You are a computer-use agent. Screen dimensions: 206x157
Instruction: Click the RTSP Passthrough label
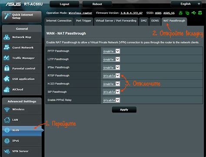pyautogui.click(x=58, y=76)
